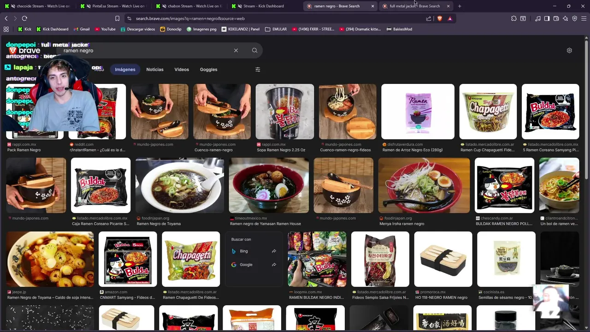
Task: Open the 5 Ramen Coreano Samyang image
Action: (550, 112)
